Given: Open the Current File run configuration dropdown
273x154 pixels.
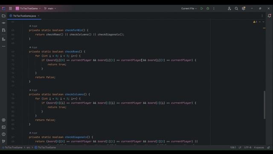Looking at the screenshot, I should 189,9.
